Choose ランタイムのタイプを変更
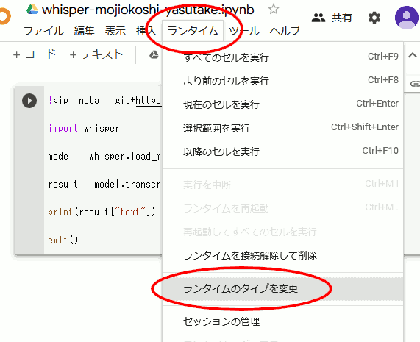The width and height of the screenshot is (420, 342). (283, 289)
